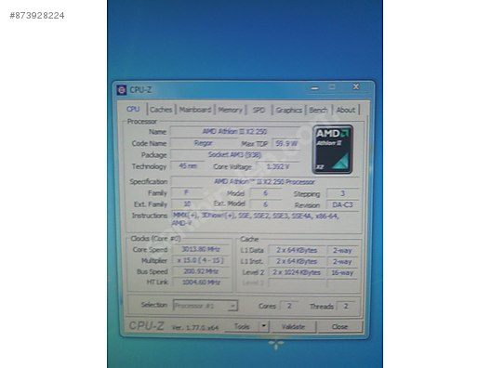Viewport: 491px width, 368px height.
Task: Close the CPU-Z window with X
Action: pyautogui.click(x=356, y=87)
